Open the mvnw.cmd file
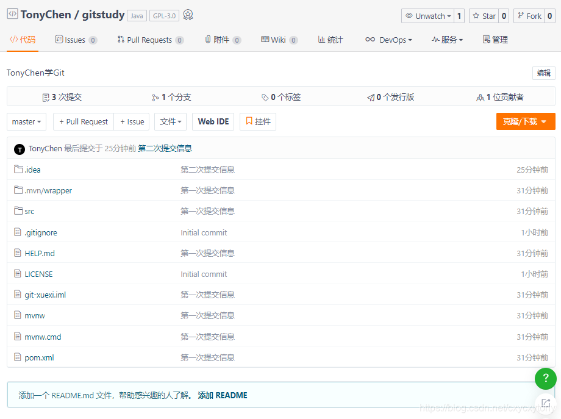This screenshot has height=419, width=561. tap(43, 337)
